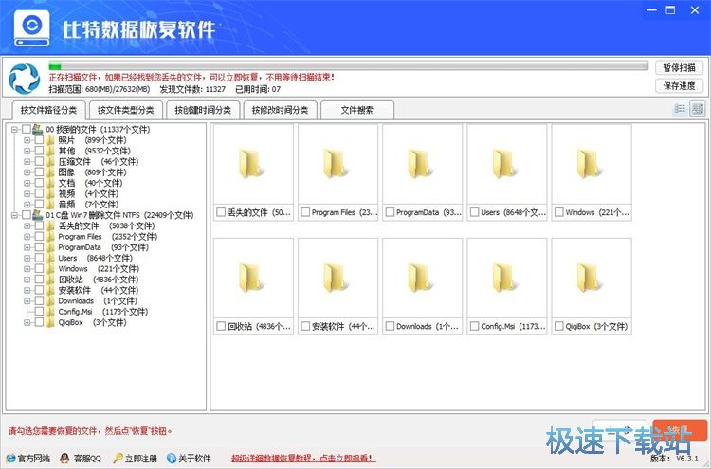Select the 压缩文件 folder icon in tree
711x469 pixels.
tap(50, 161)
